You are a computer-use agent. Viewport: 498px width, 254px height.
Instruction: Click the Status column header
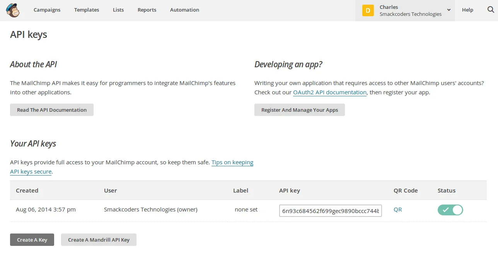click(447, 191)
